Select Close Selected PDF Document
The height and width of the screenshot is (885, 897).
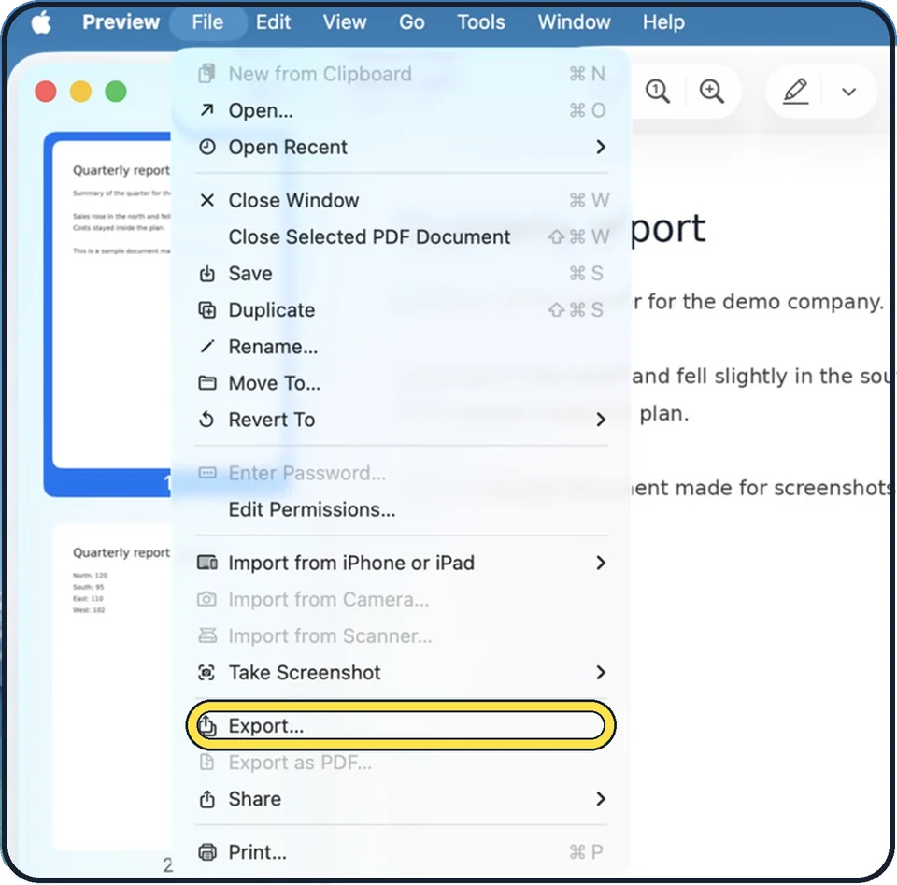(x=401, y=236)
